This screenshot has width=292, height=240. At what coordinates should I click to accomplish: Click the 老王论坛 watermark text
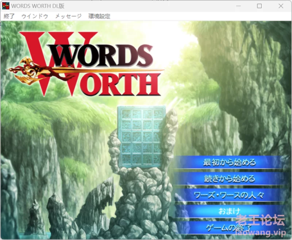(x=260, y=220)
